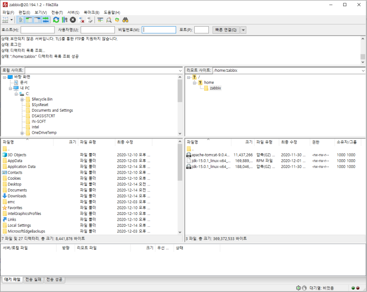
Task: Select the jdk-15.0.1 GZ archive icon
Action: click(x=188, y=166)
